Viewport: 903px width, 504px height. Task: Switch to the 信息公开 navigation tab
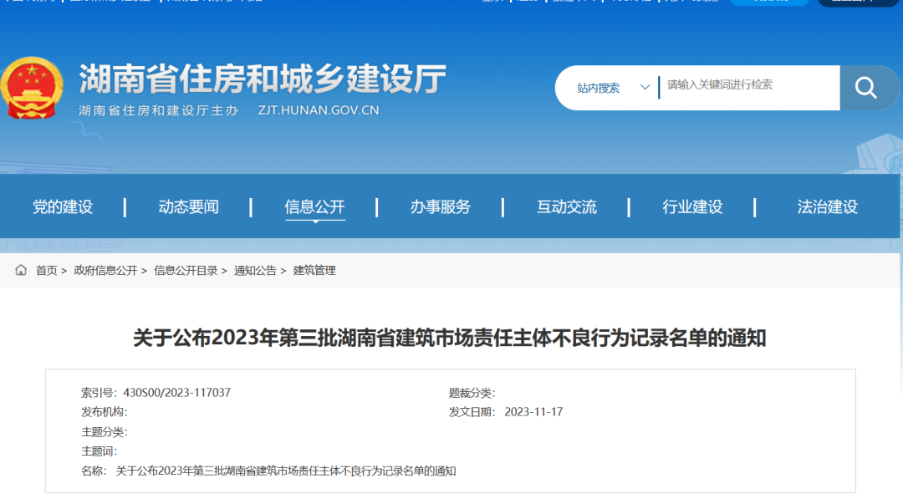[x=314, y=206]
